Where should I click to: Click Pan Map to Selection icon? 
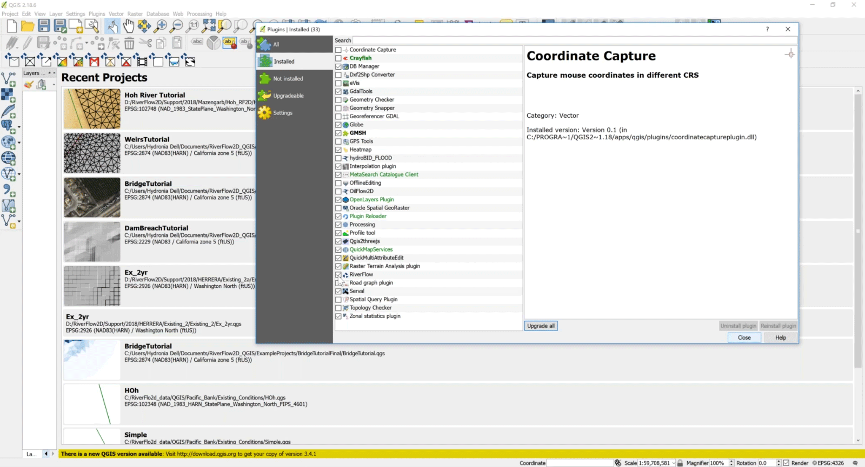click(144, 26)
